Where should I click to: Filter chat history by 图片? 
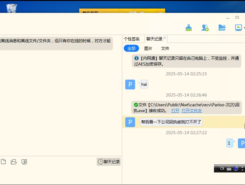148,48
